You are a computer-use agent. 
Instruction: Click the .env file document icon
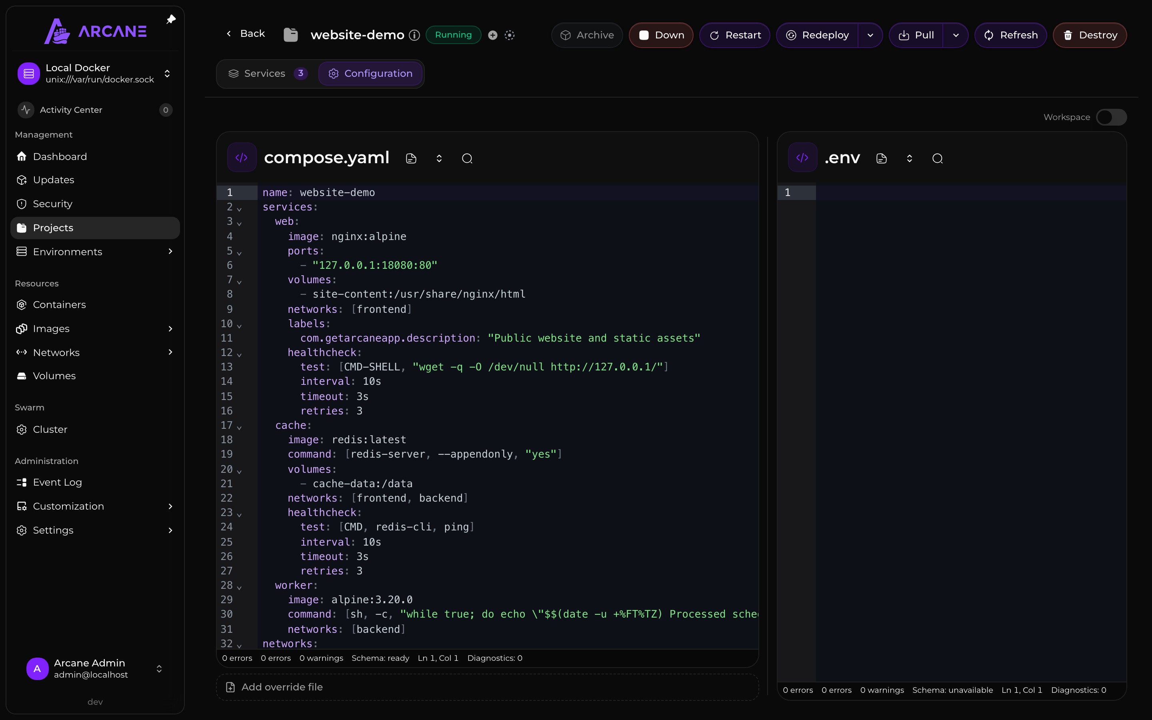click(x=882, y=158)
